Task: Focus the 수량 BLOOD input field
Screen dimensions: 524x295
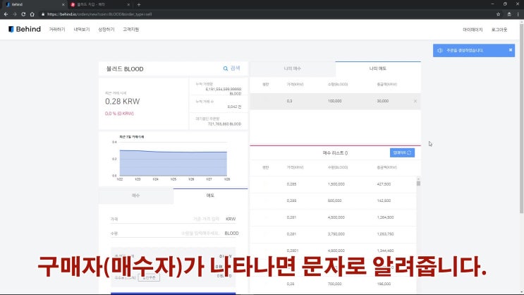Action: tap(173, 233)
